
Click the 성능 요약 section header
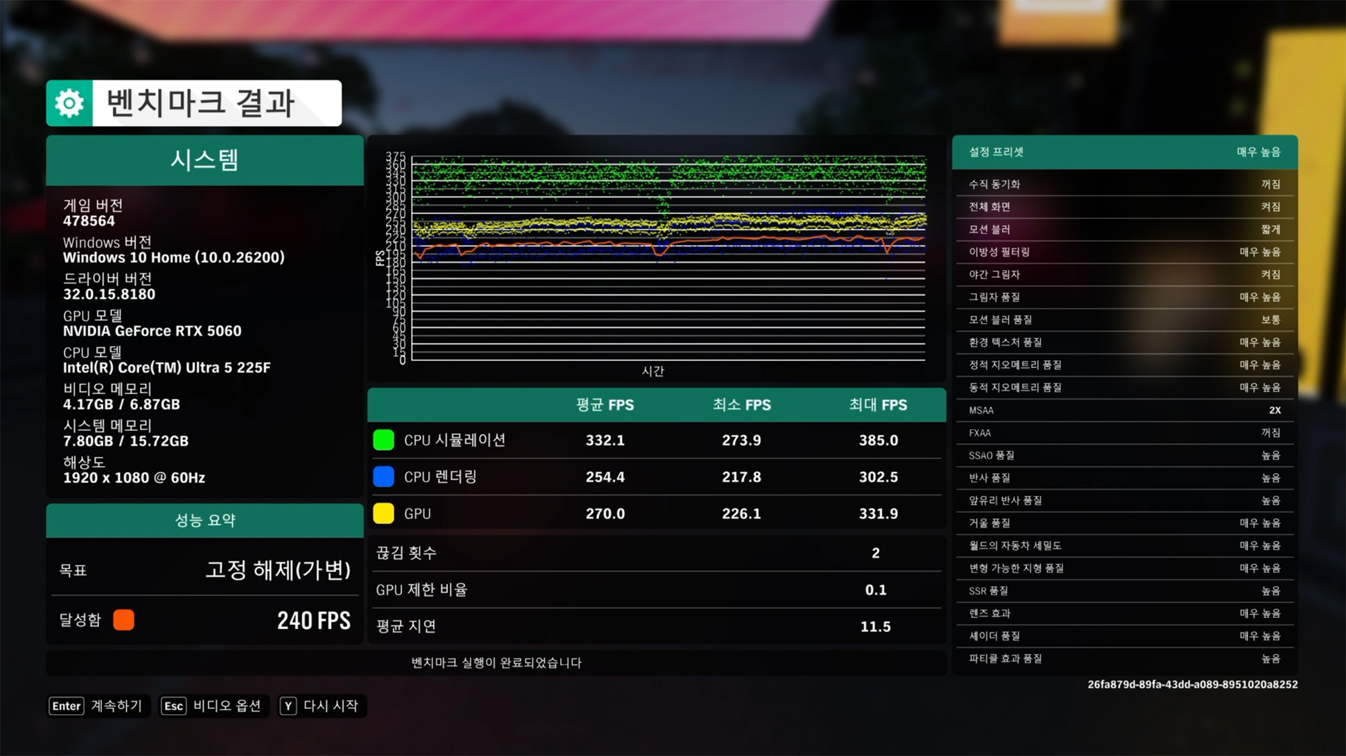(x=205, y=520)
